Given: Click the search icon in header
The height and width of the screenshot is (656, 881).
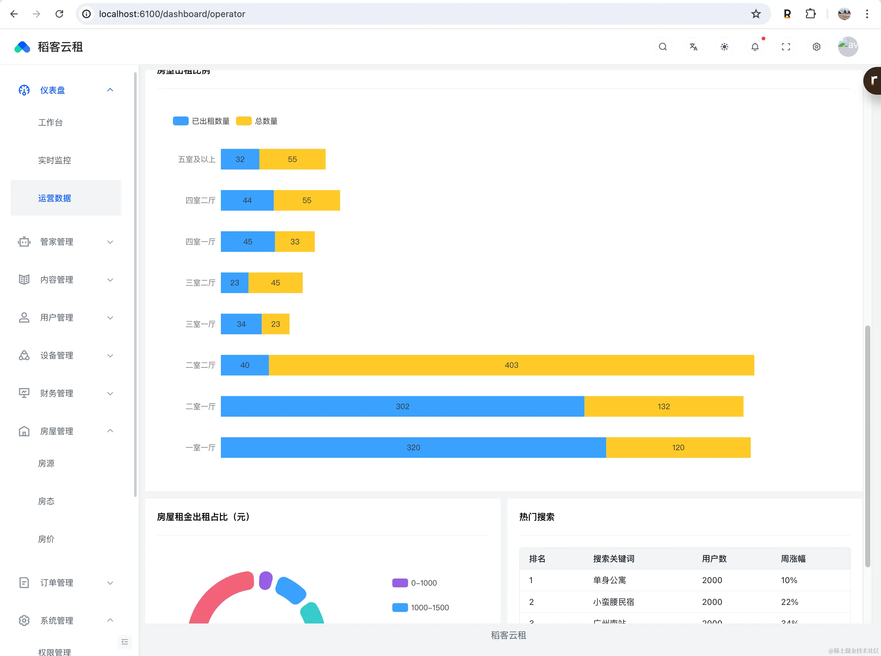Looking at the screenshot, I should [x=663, y=47].
